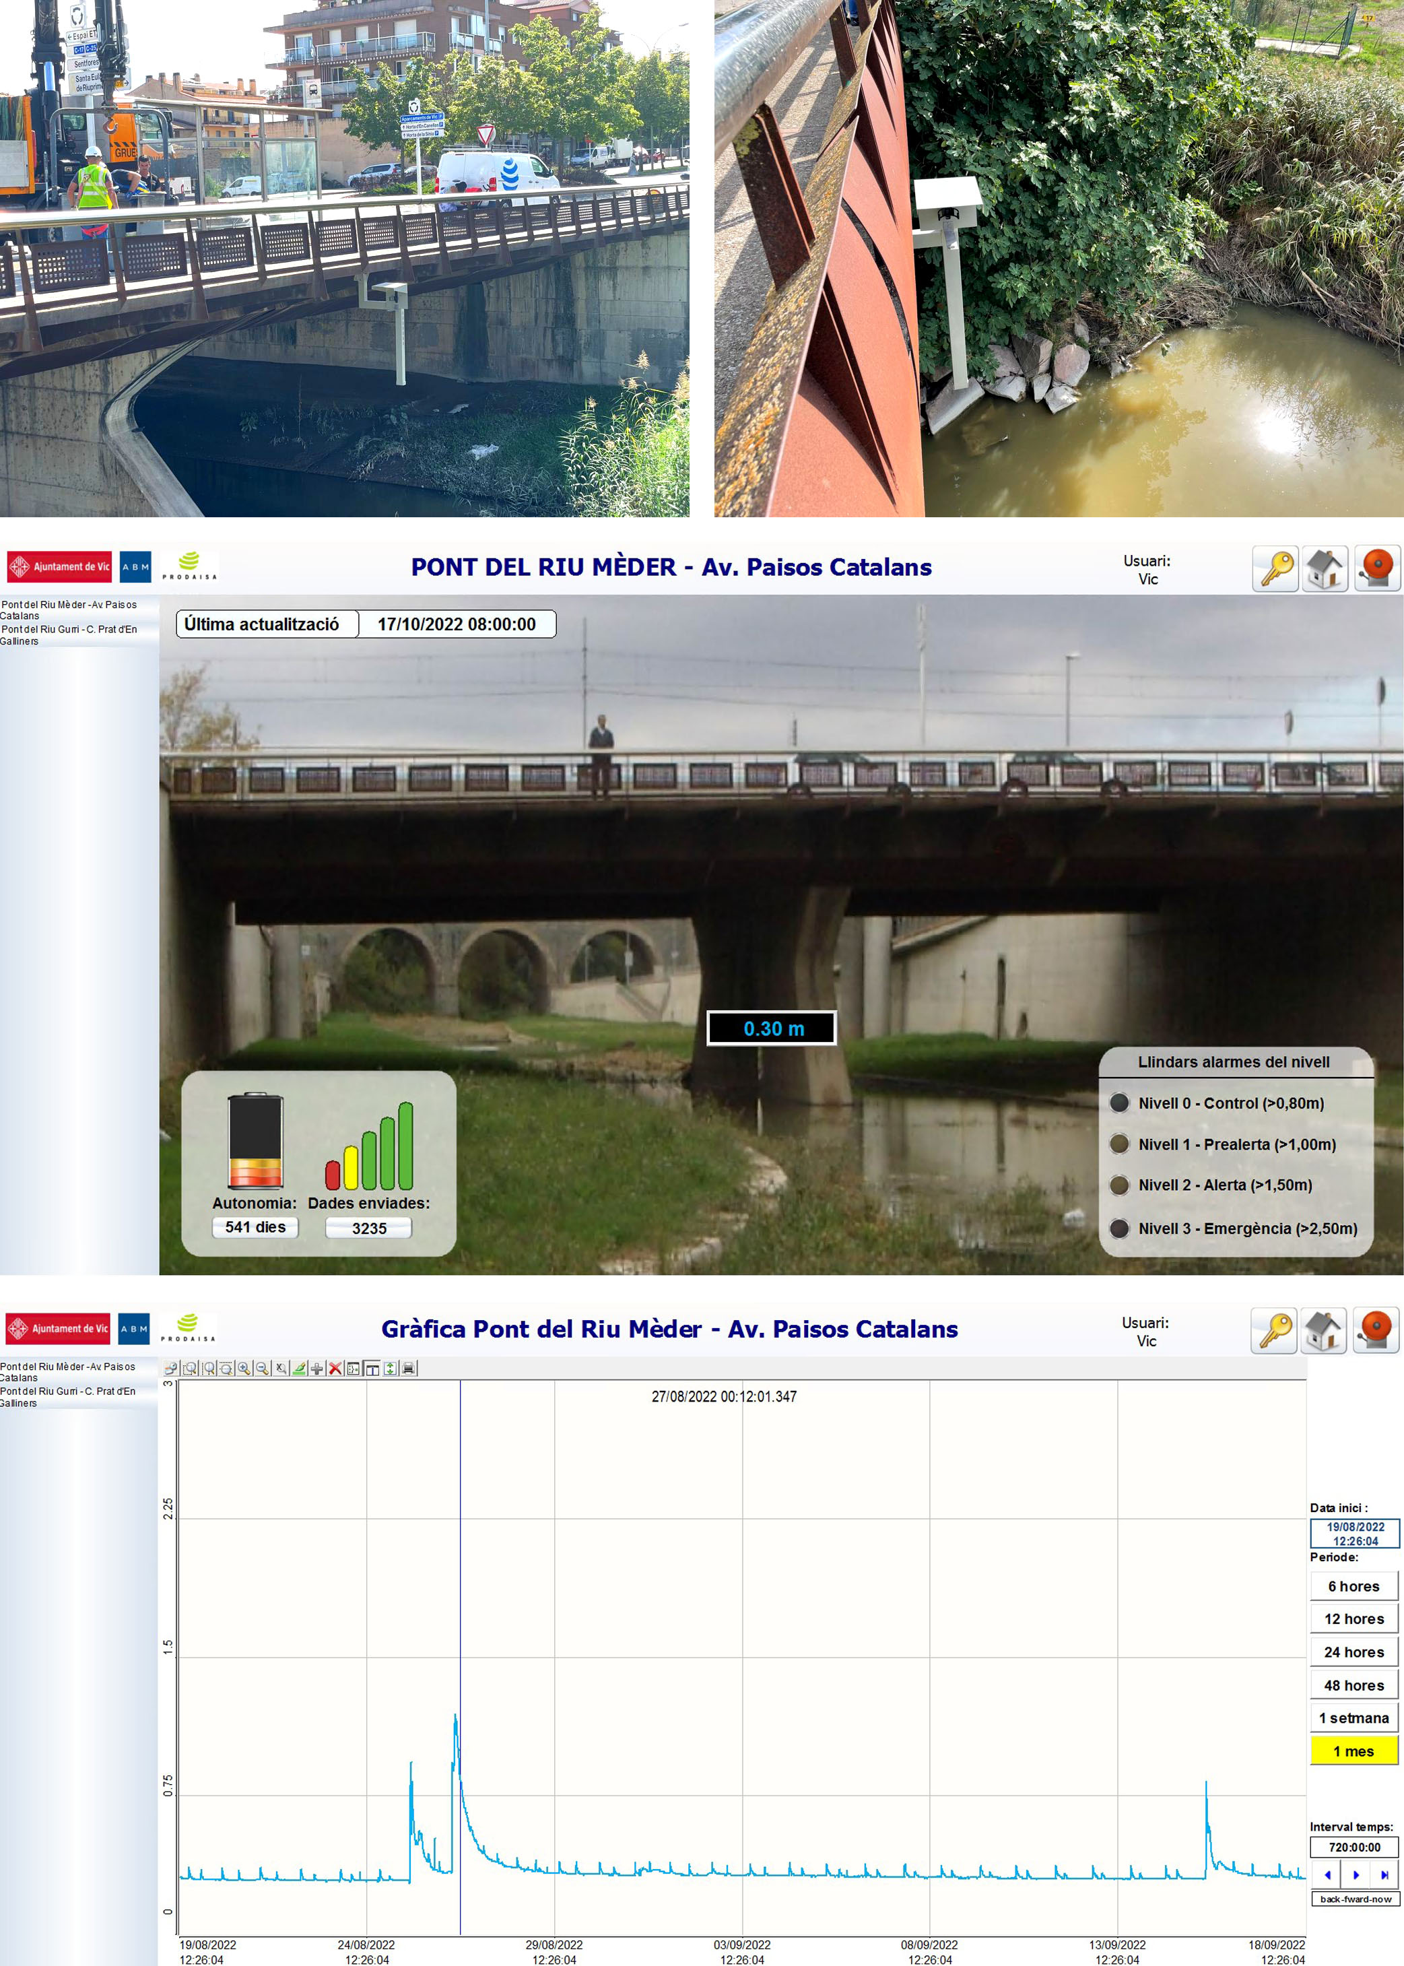This screenshot has height=1966, width=1404.
Task: Open Pont del Riu Mèder in upper sidebar
Action: click(x=68, y=610)
